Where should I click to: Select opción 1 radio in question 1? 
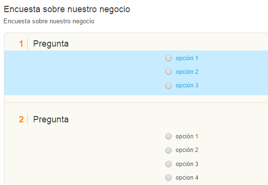point(168,58)
